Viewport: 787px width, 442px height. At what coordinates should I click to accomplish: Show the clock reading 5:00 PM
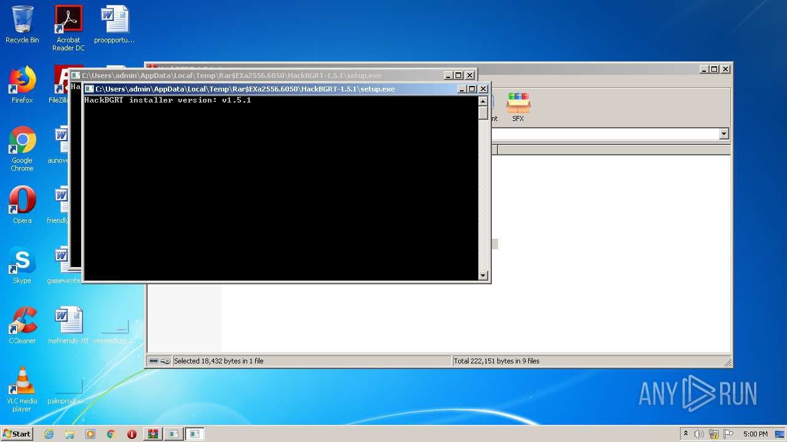(755, 434)
